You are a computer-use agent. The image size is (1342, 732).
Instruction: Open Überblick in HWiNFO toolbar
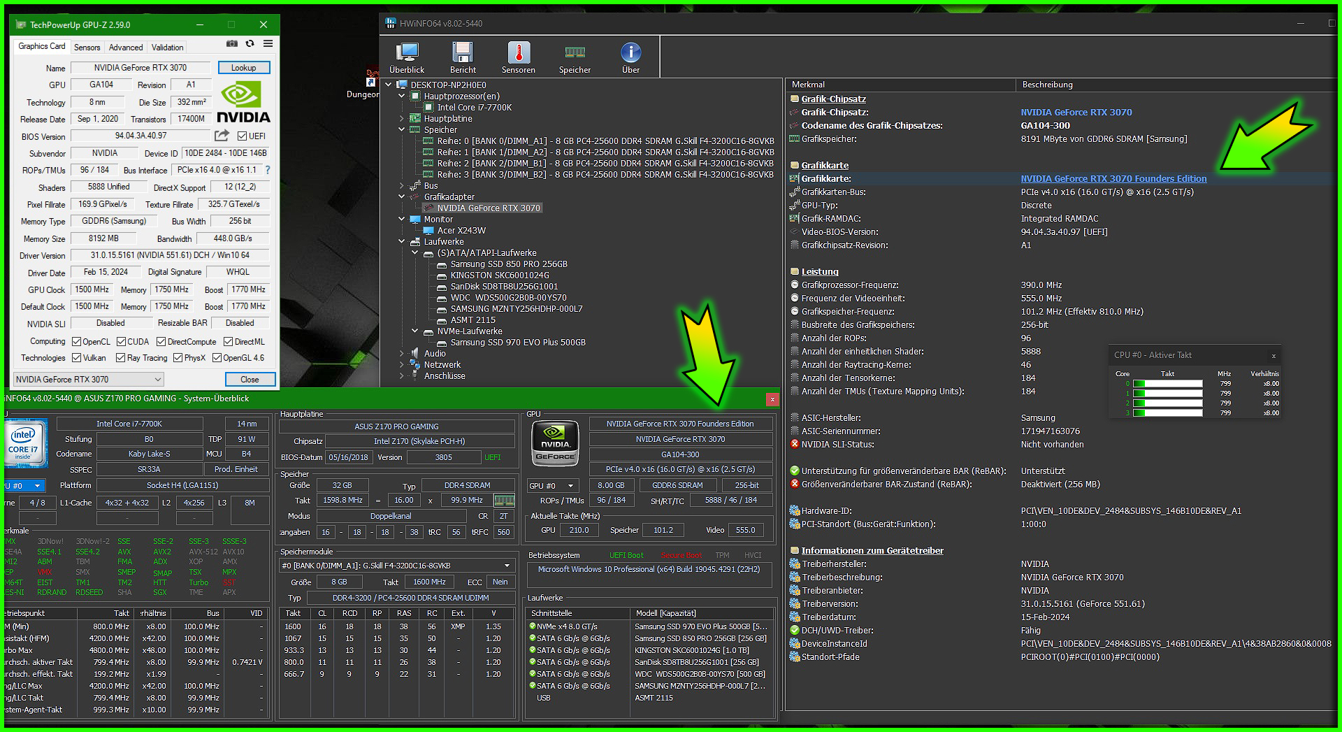407,58
